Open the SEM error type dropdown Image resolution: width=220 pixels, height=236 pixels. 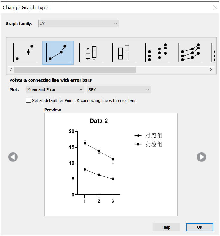119,90
